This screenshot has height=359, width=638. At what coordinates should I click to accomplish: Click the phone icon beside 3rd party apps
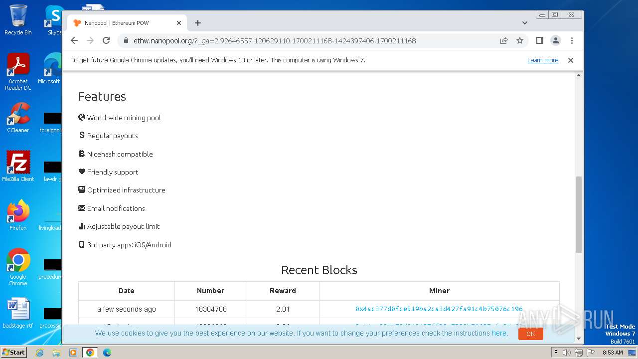82,244
